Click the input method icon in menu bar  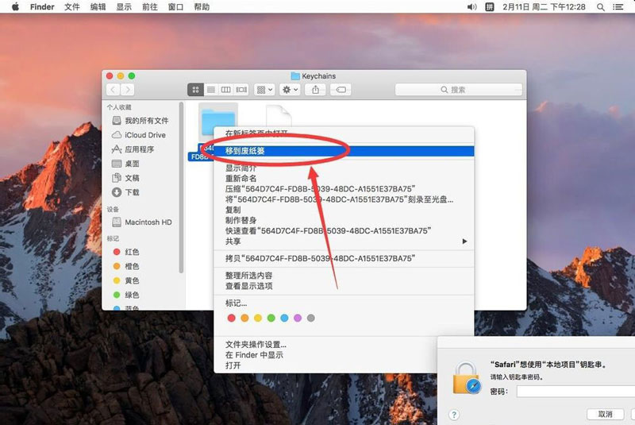point(490,7)
